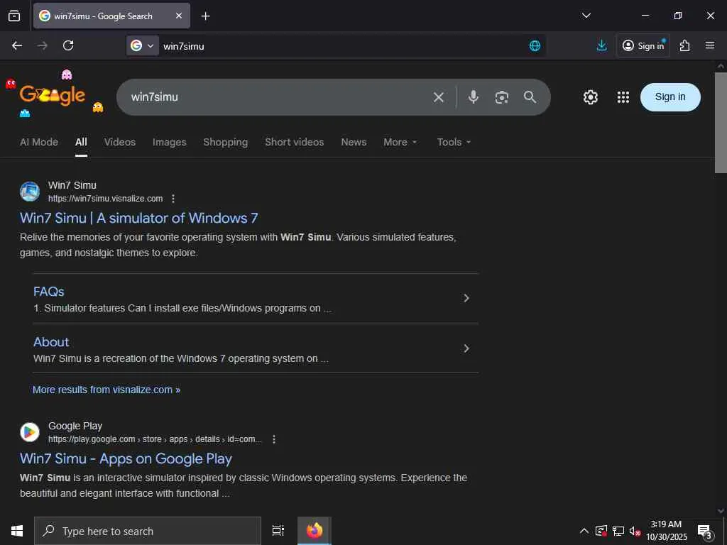Open the FAQs sitelink
727x545 pixels.
(x=49, y=292)
